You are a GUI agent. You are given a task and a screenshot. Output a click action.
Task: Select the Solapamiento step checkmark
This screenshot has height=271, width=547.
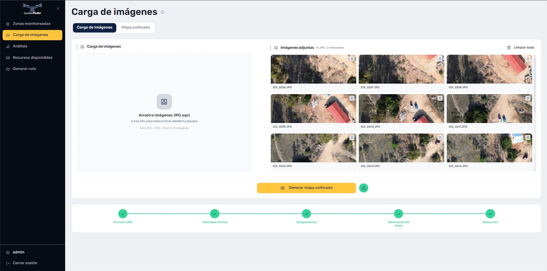(x=307, y=214)
